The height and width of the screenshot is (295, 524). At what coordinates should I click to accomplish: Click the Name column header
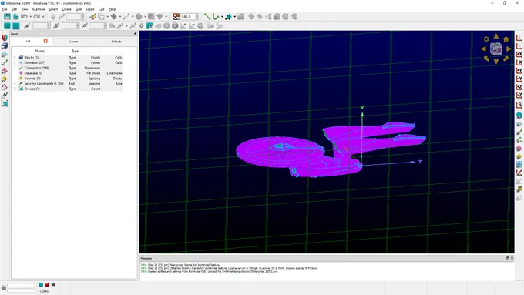pos(40,51)
